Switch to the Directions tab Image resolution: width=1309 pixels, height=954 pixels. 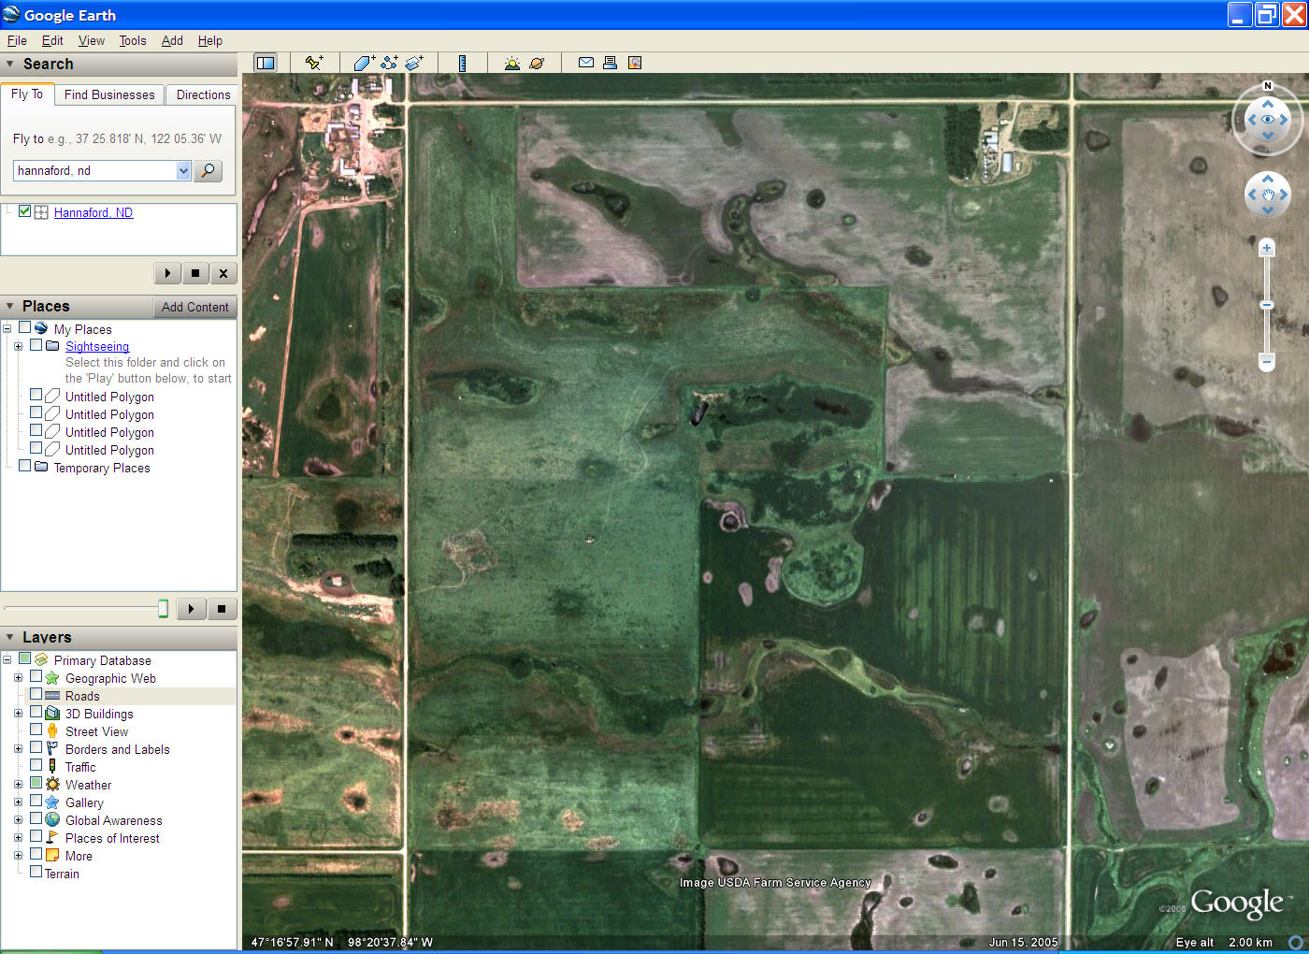[203, 94]
